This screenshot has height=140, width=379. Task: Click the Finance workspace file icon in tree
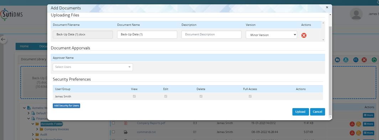click(33, 118)
